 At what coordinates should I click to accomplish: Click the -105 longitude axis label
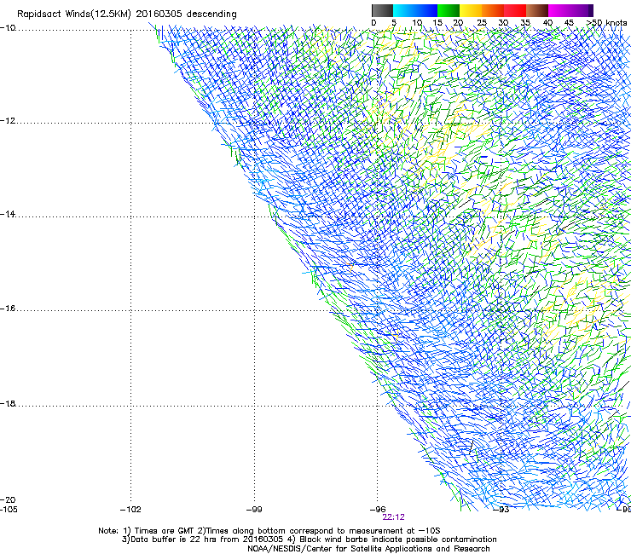[9, 510]
